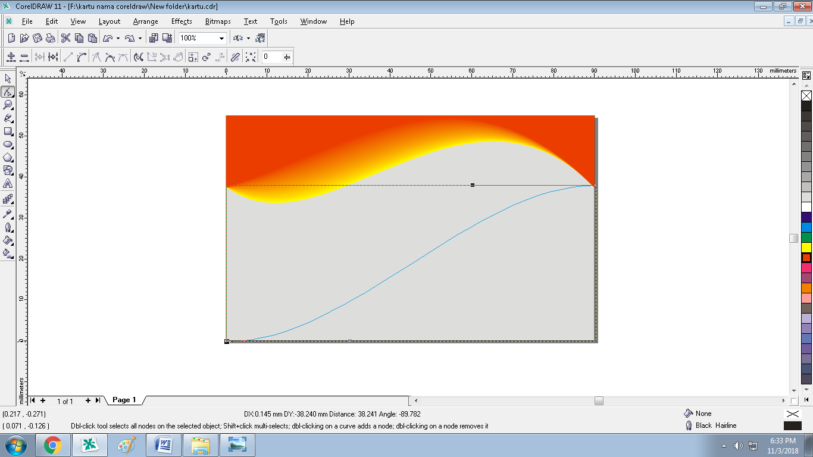Click the horizontal scrollbar thumb
The image size is (813, 457).
(599, 401)
